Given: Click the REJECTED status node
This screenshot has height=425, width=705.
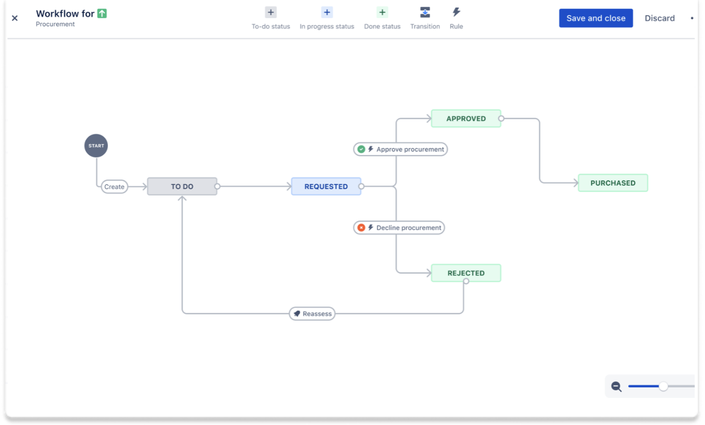Looking at the screenshot, I should (465, 273).
